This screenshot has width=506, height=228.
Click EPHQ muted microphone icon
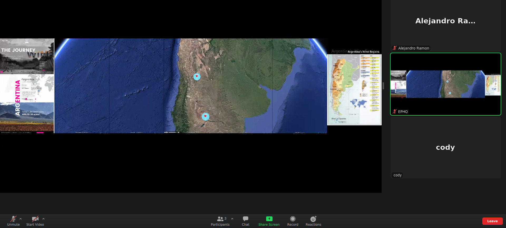(395, 111)
